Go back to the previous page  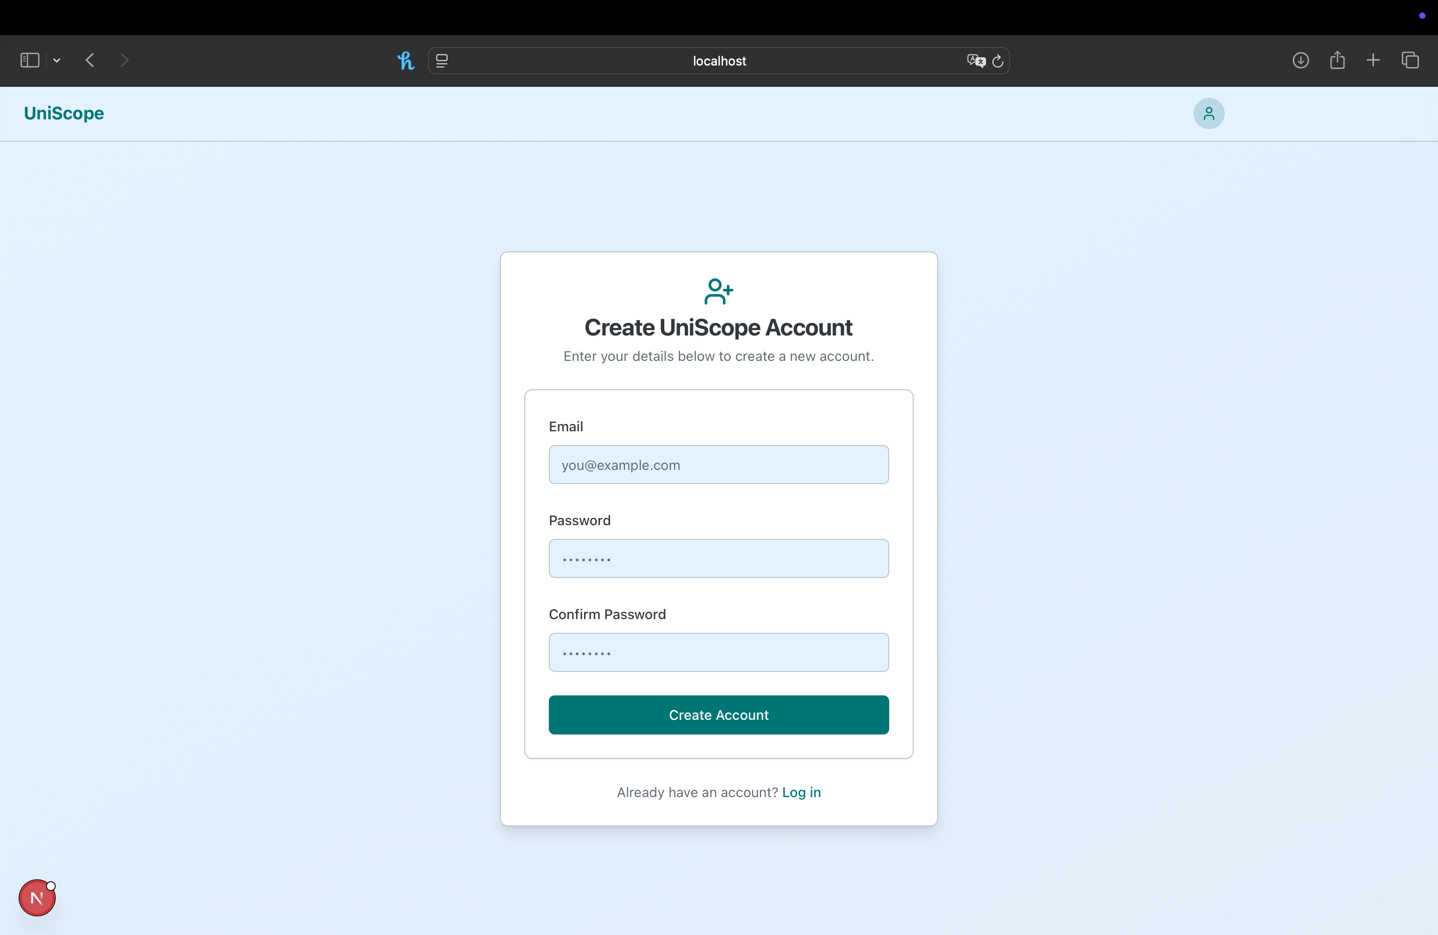pos(90,61)
